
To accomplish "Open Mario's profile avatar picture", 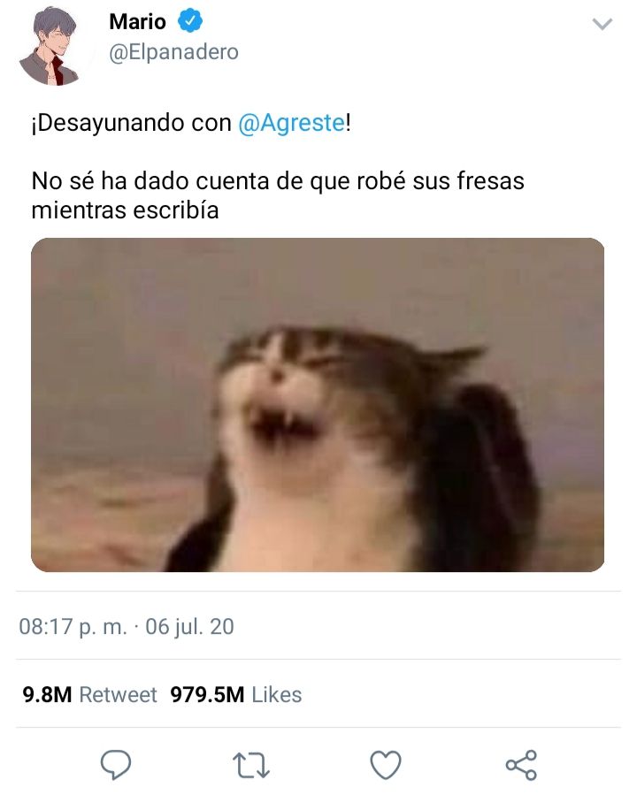I will (x=50, y=46).
